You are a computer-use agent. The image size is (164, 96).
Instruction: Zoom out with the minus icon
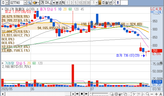point(152,94)
